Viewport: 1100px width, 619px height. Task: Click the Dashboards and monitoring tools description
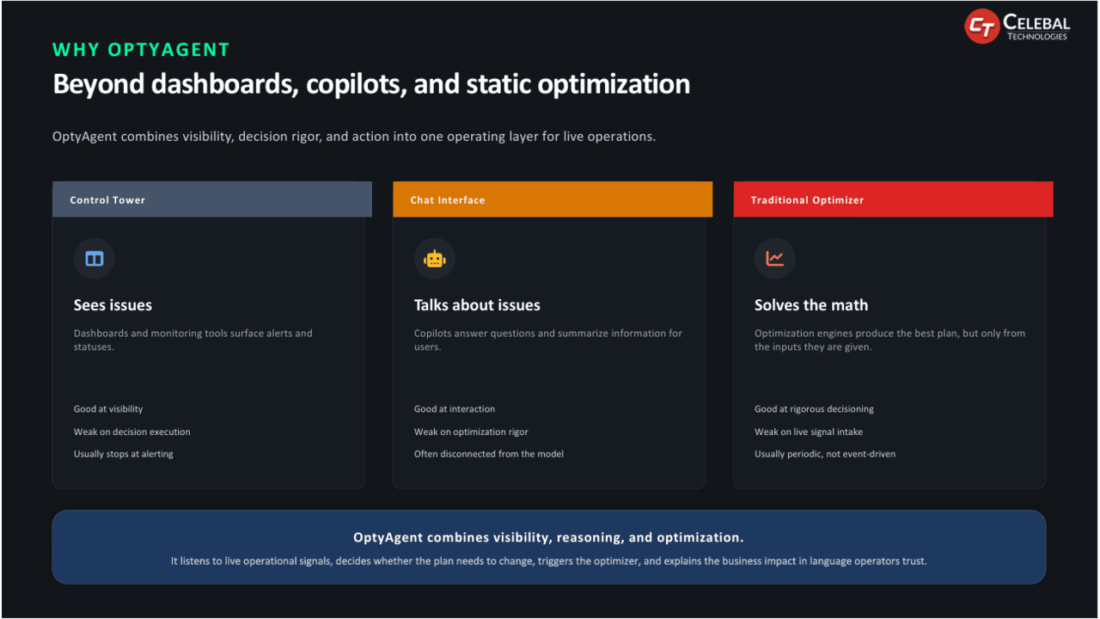coord(193,340)
